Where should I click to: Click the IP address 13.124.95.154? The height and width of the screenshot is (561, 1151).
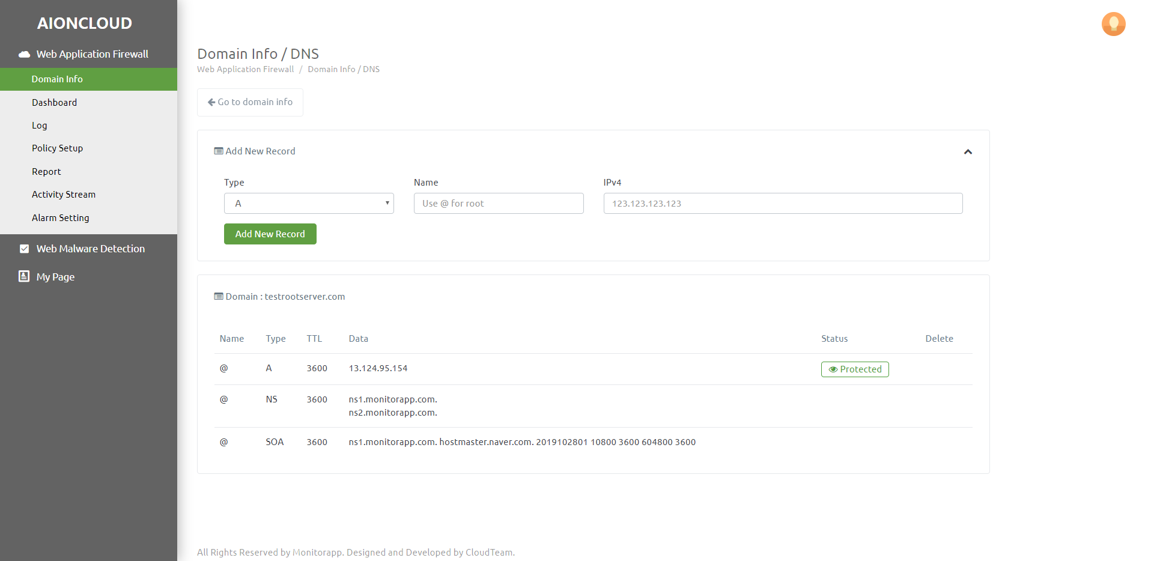point(378,368)
